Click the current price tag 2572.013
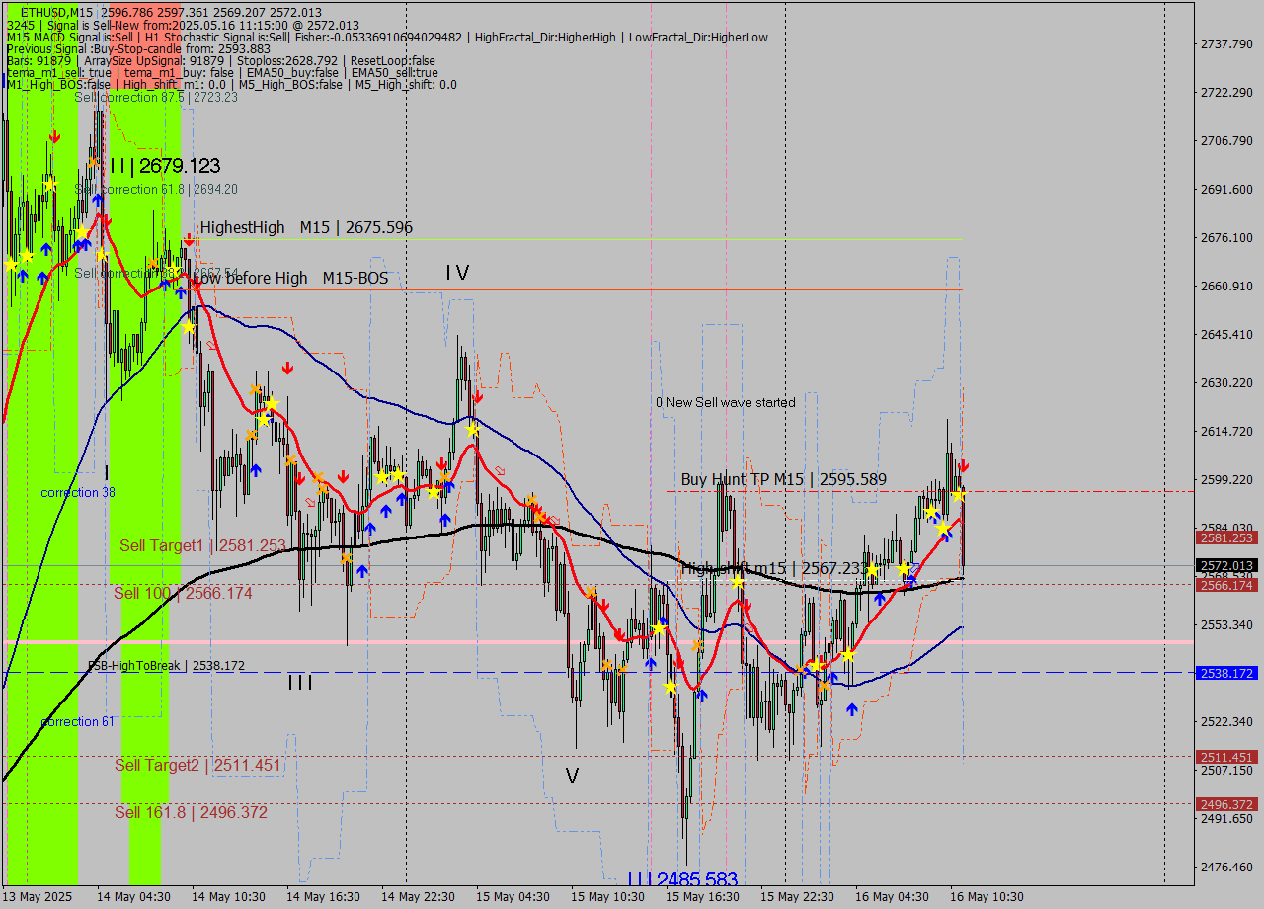The height and width of the screenshot is (909, 1264). (1226, 566)
